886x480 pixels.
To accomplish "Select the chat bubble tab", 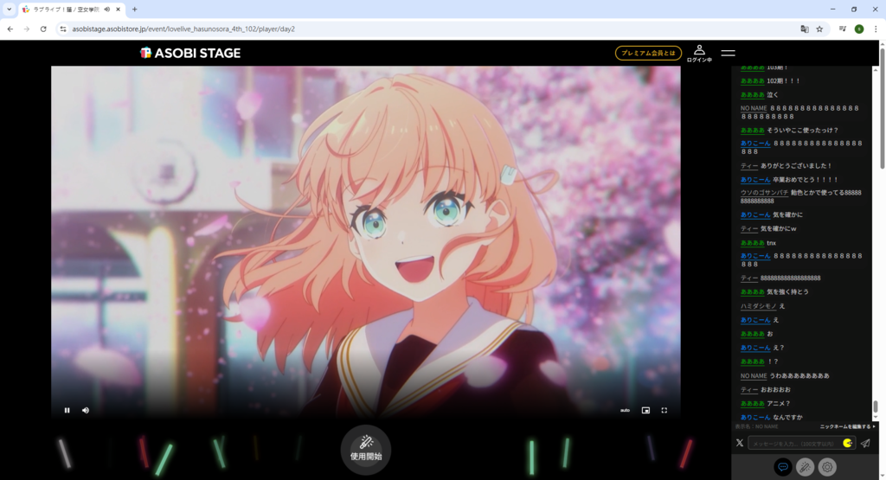I will 782,467.
